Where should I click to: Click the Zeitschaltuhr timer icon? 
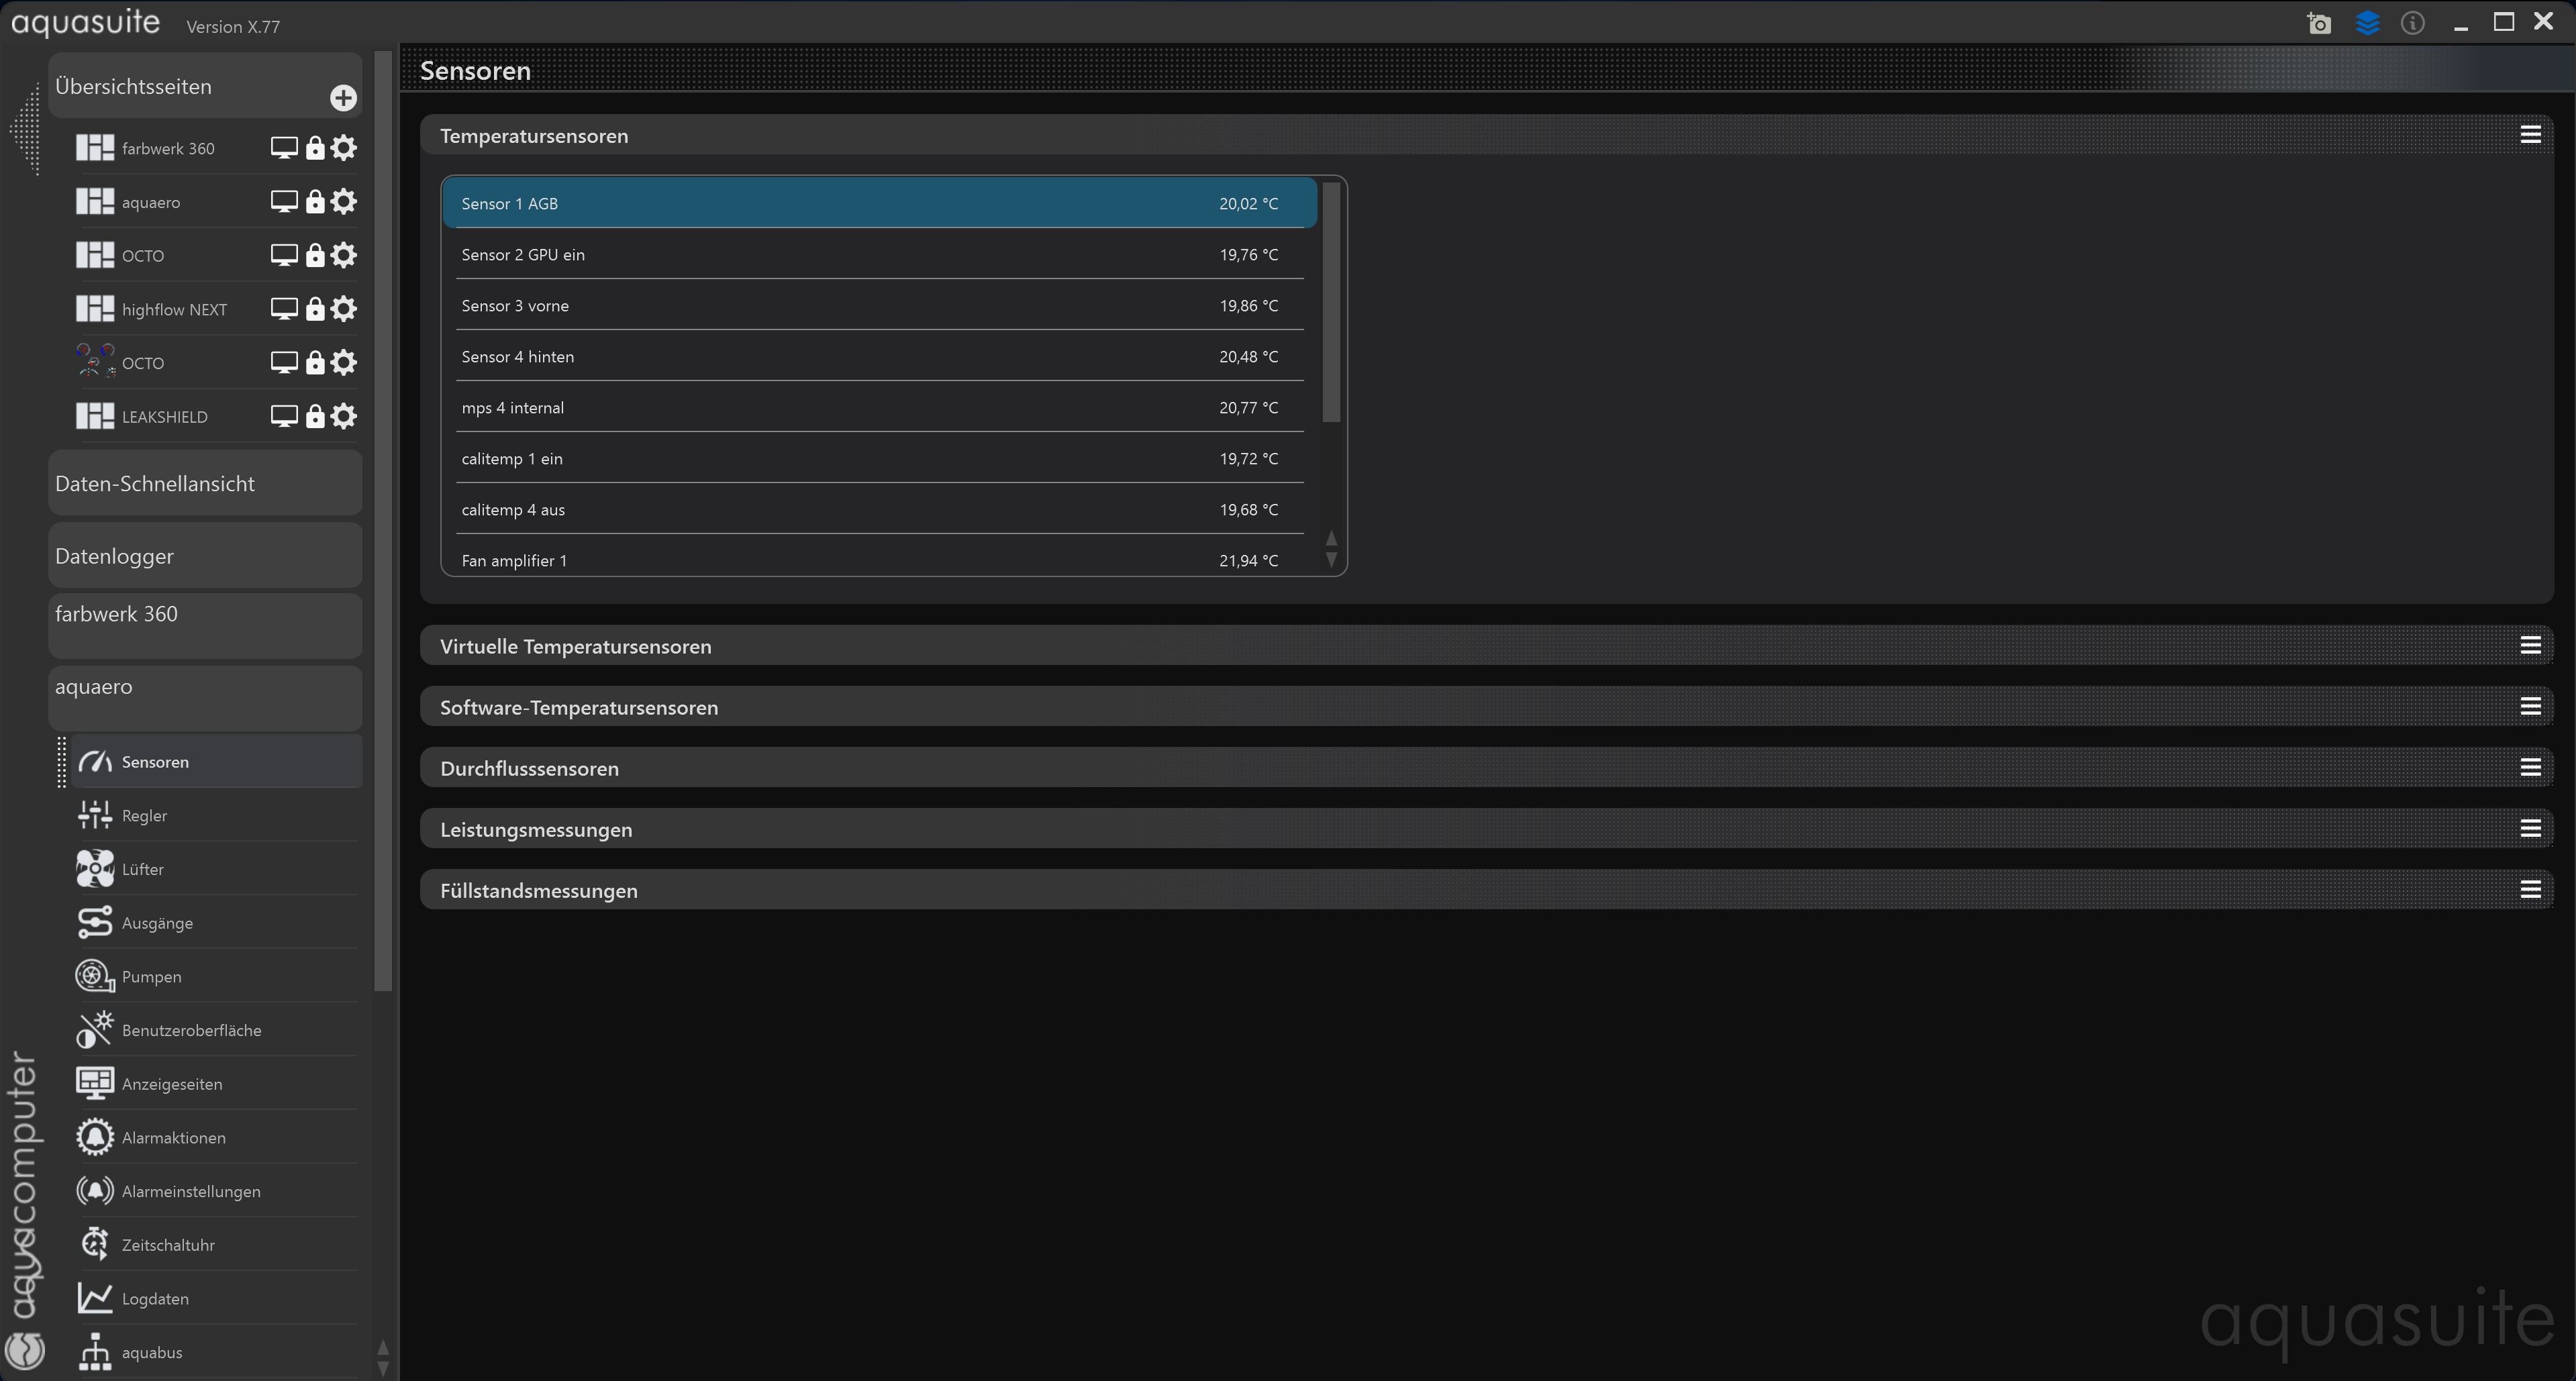pyautogui.click(x=95, y=1244)
